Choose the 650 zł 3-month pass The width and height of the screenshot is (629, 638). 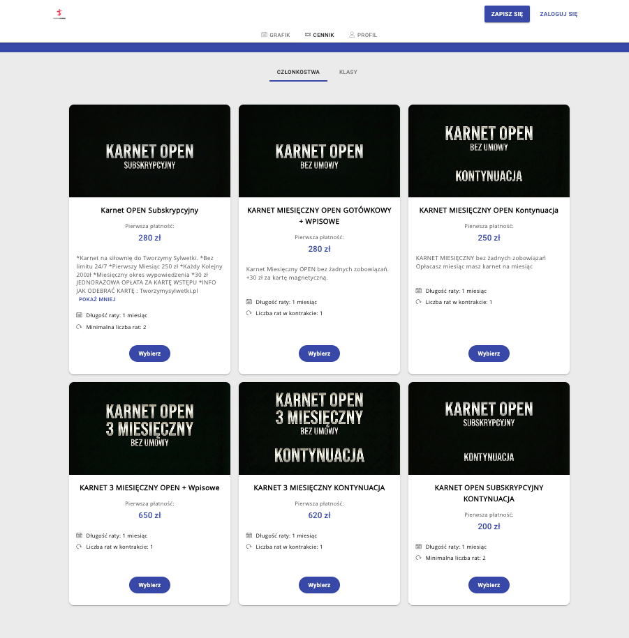click(x=149, y=585)
